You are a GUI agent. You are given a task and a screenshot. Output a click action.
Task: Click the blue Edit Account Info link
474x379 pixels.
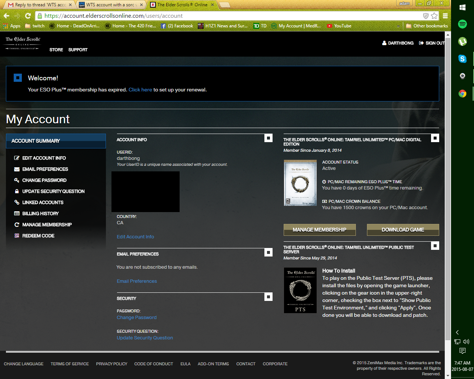(x=135, y=237)
